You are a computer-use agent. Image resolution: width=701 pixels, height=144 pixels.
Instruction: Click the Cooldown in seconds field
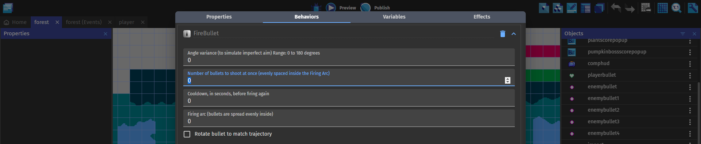[x=349, y=97]
